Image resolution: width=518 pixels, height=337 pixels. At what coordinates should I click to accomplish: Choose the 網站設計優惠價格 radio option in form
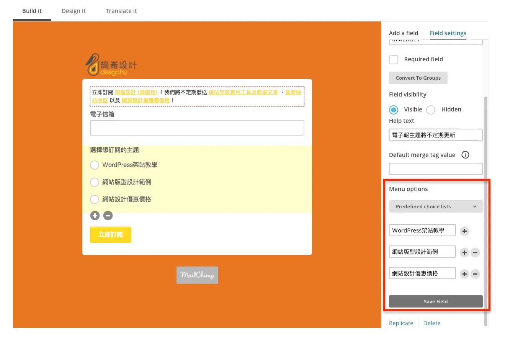tap(95, 200)
